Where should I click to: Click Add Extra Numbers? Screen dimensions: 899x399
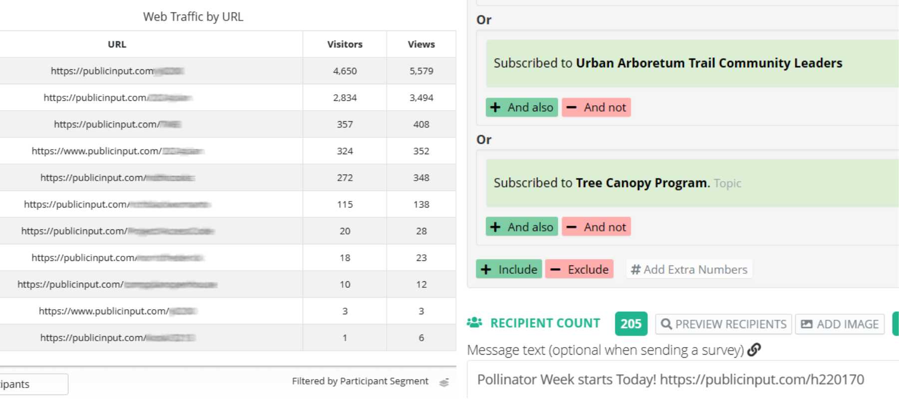click(689, 269)
